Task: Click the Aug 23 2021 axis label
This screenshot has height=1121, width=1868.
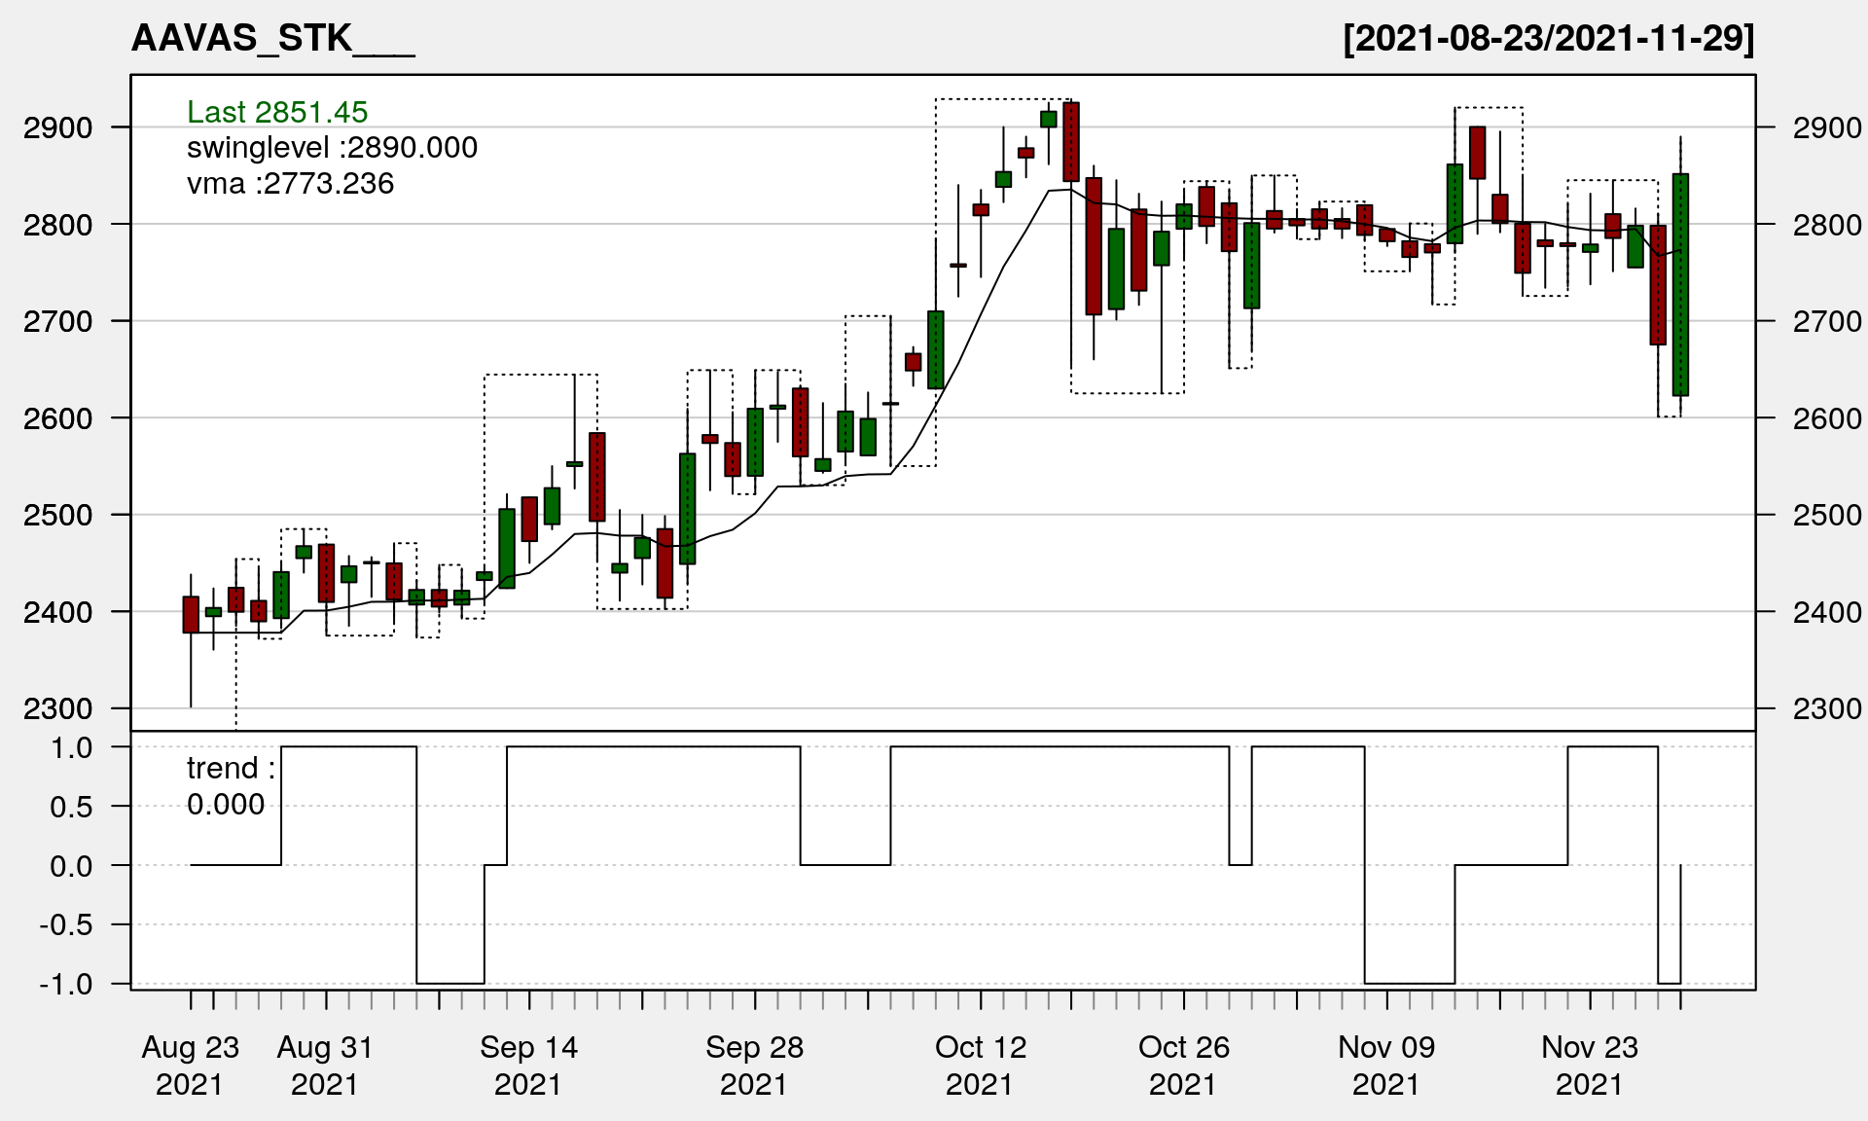Action: (190, 1065)
